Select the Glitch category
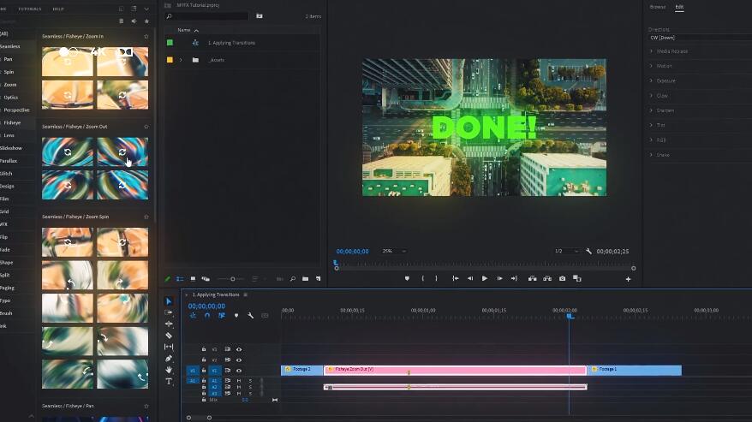This screenshot has height=422, width=752. [x=8, y=173]
